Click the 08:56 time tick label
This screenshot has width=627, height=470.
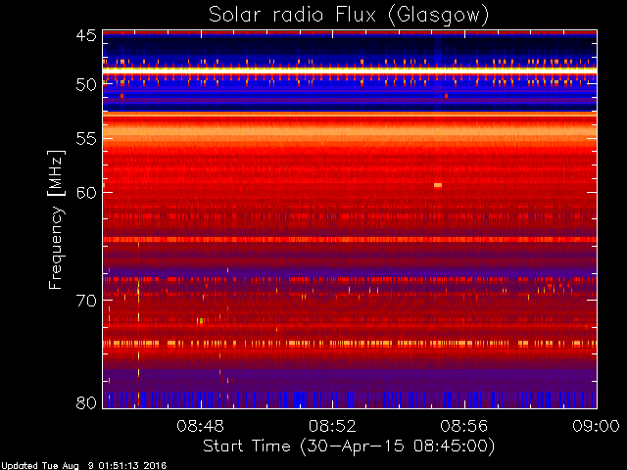(x=464, y=427)
